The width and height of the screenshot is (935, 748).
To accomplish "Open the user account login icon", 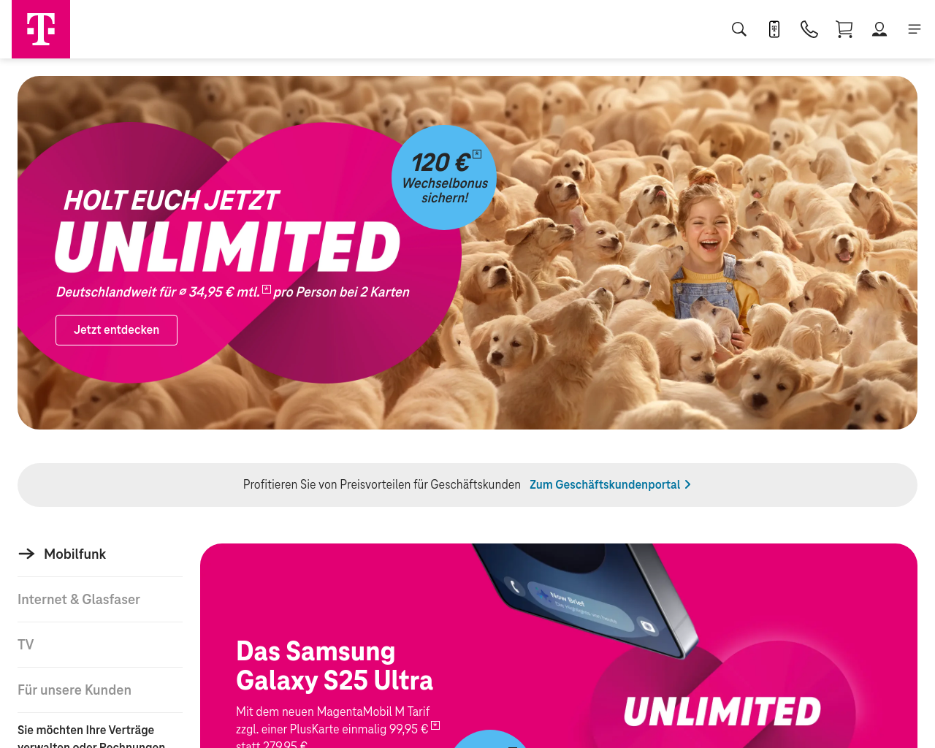I will coord(879,29).
